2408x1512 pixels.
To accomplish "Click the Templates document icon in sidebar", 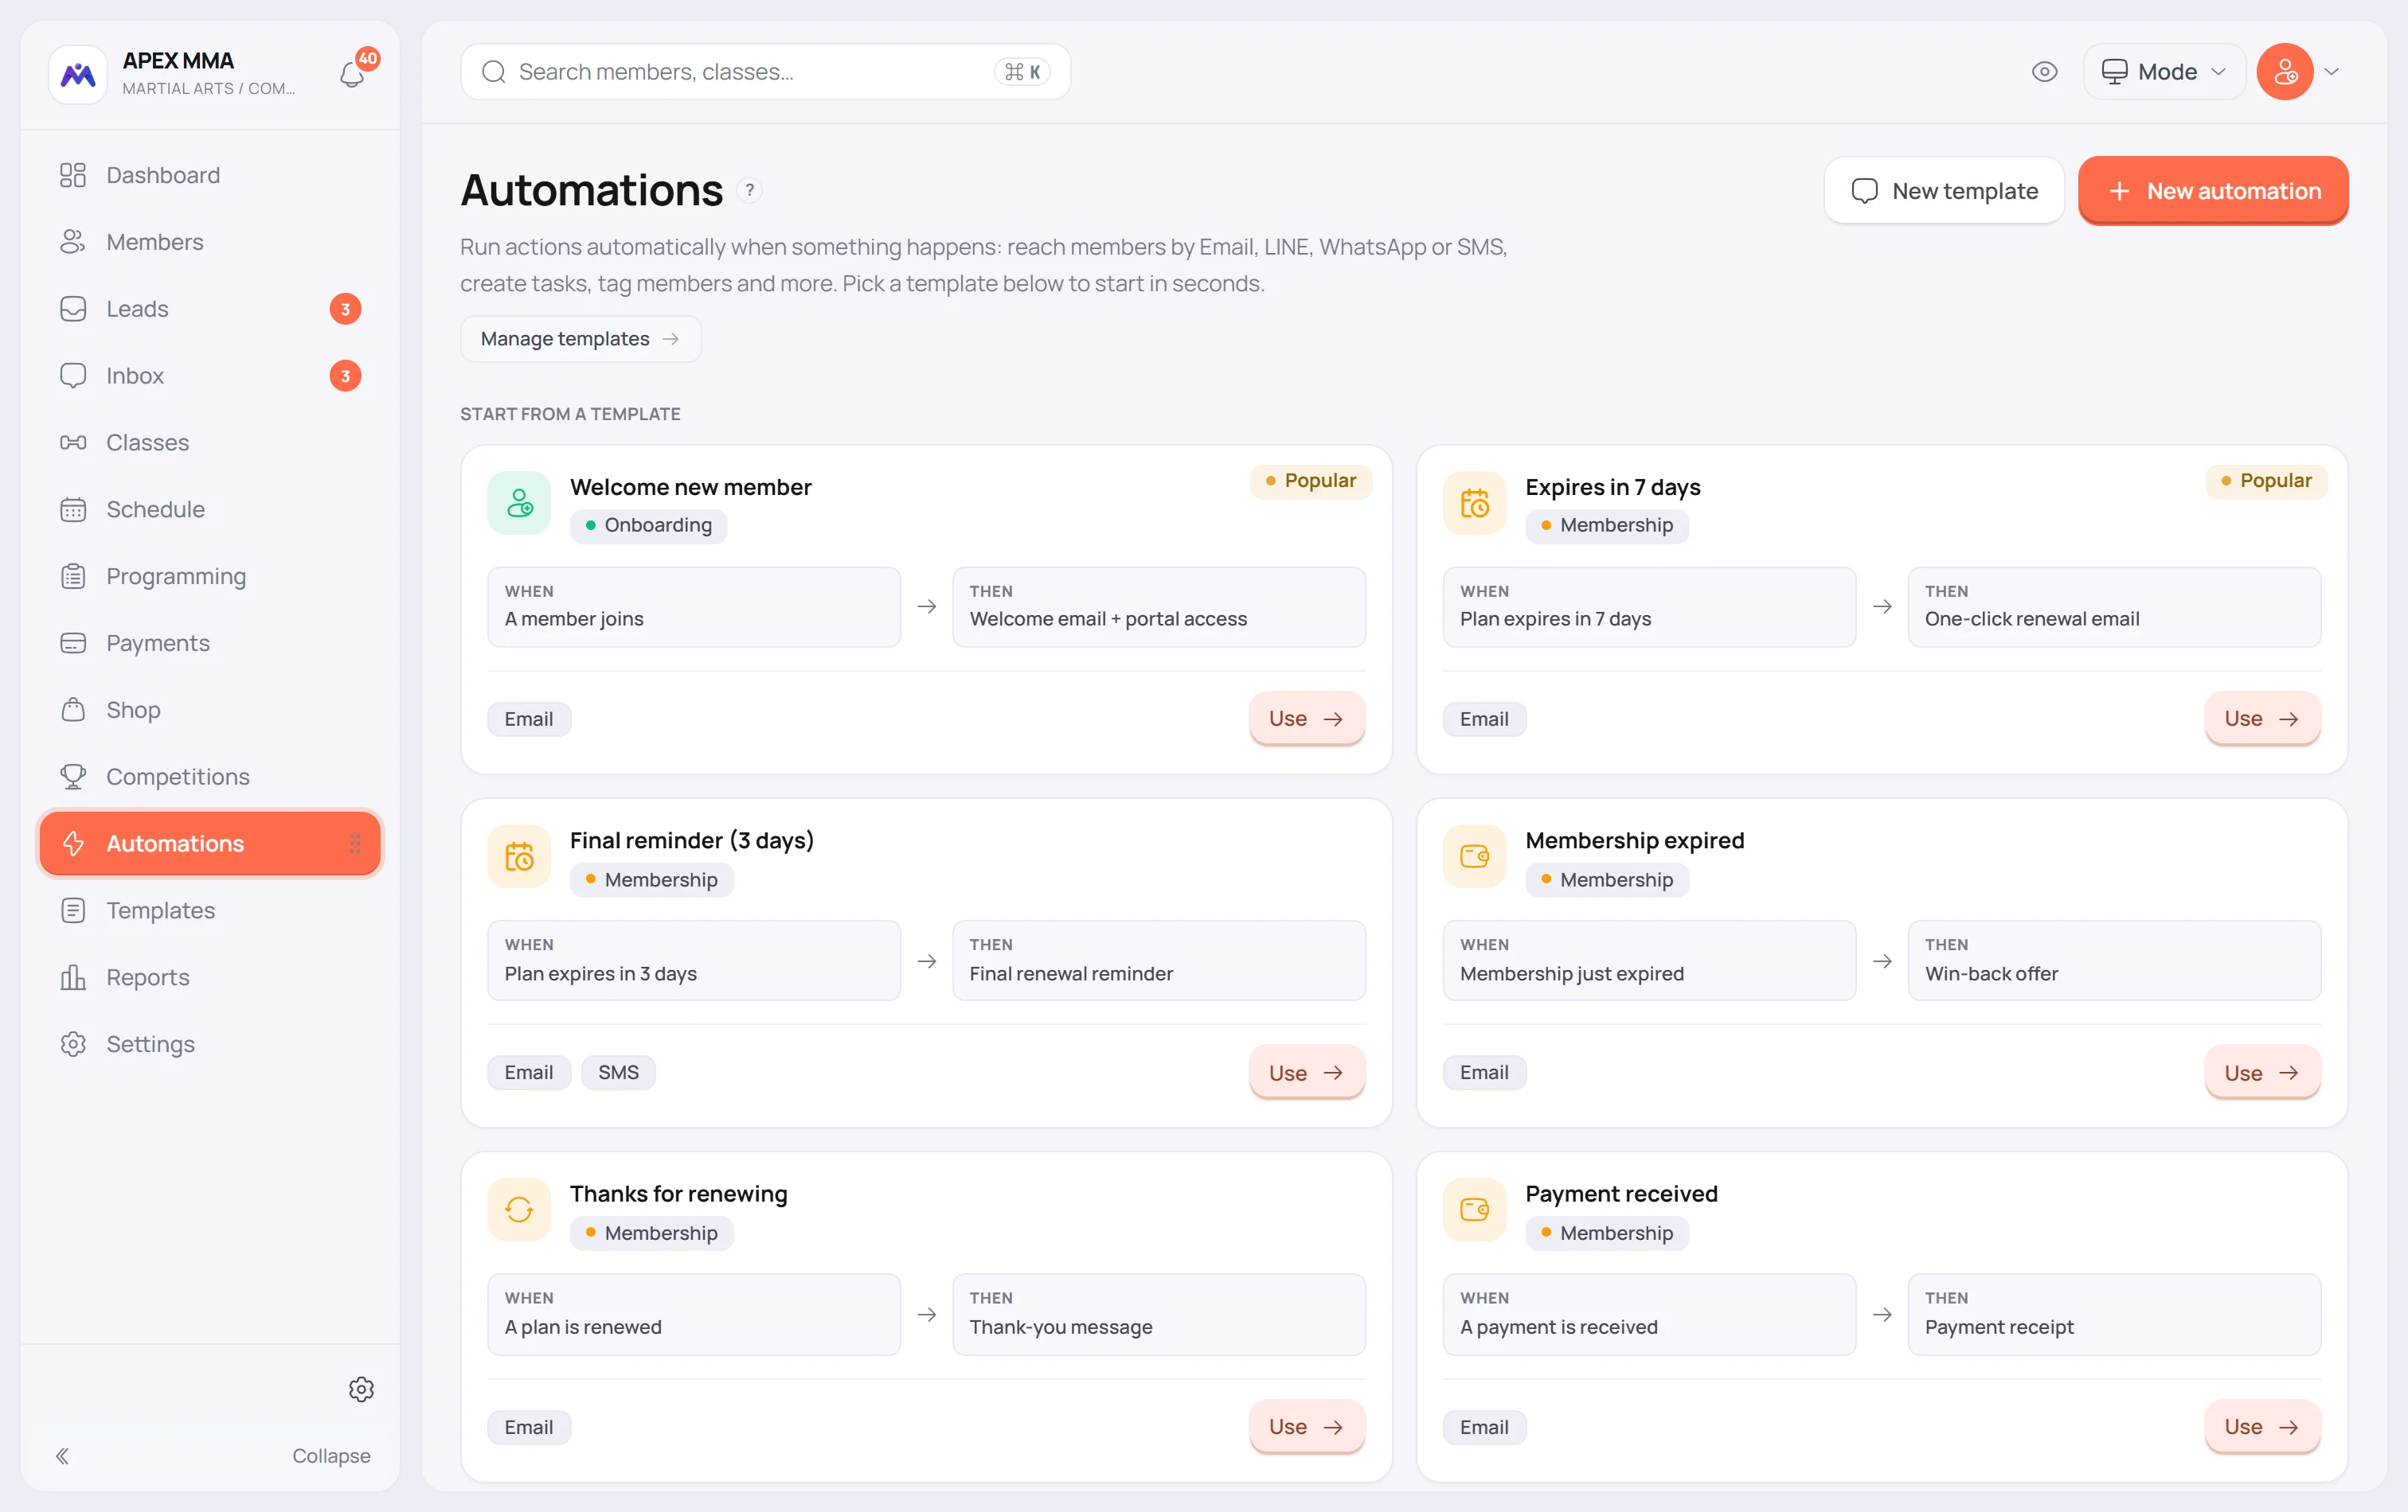I will 73,910.
